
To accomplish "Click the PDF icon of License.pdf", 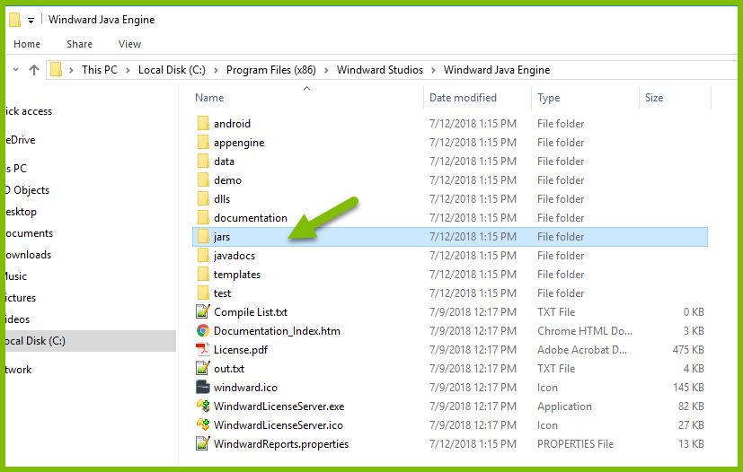I will [x=203, y=349].
